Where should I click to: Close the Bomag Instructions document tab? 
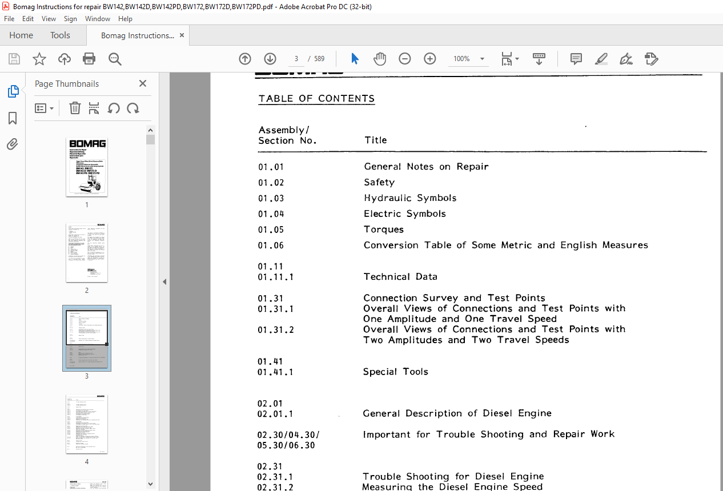click(182, 35)
